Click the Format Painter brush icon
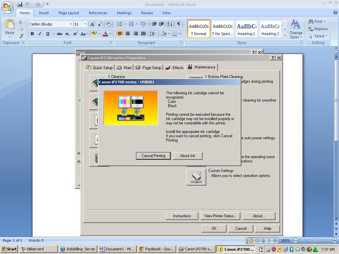 21,36
